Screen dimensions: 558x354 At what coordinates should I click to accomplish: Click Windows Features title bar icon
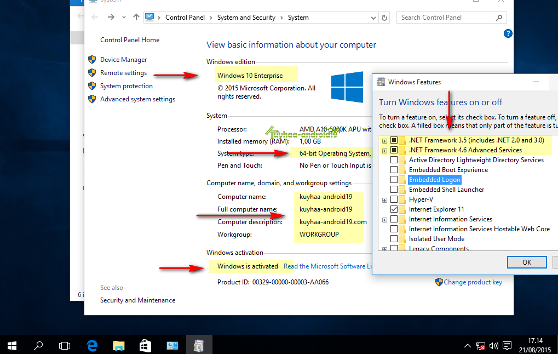381,82
